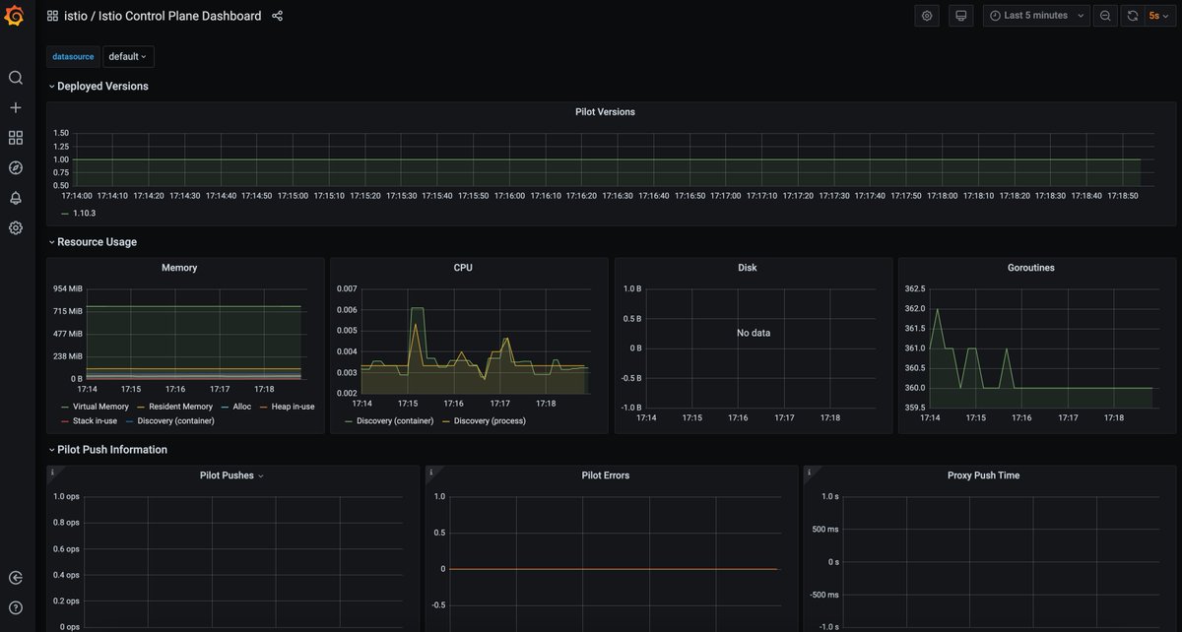Screen dimensions: 1182x632
Task: Click the dashboard grid icon before istio breadcrumb
Action: (x=52, y=16)
